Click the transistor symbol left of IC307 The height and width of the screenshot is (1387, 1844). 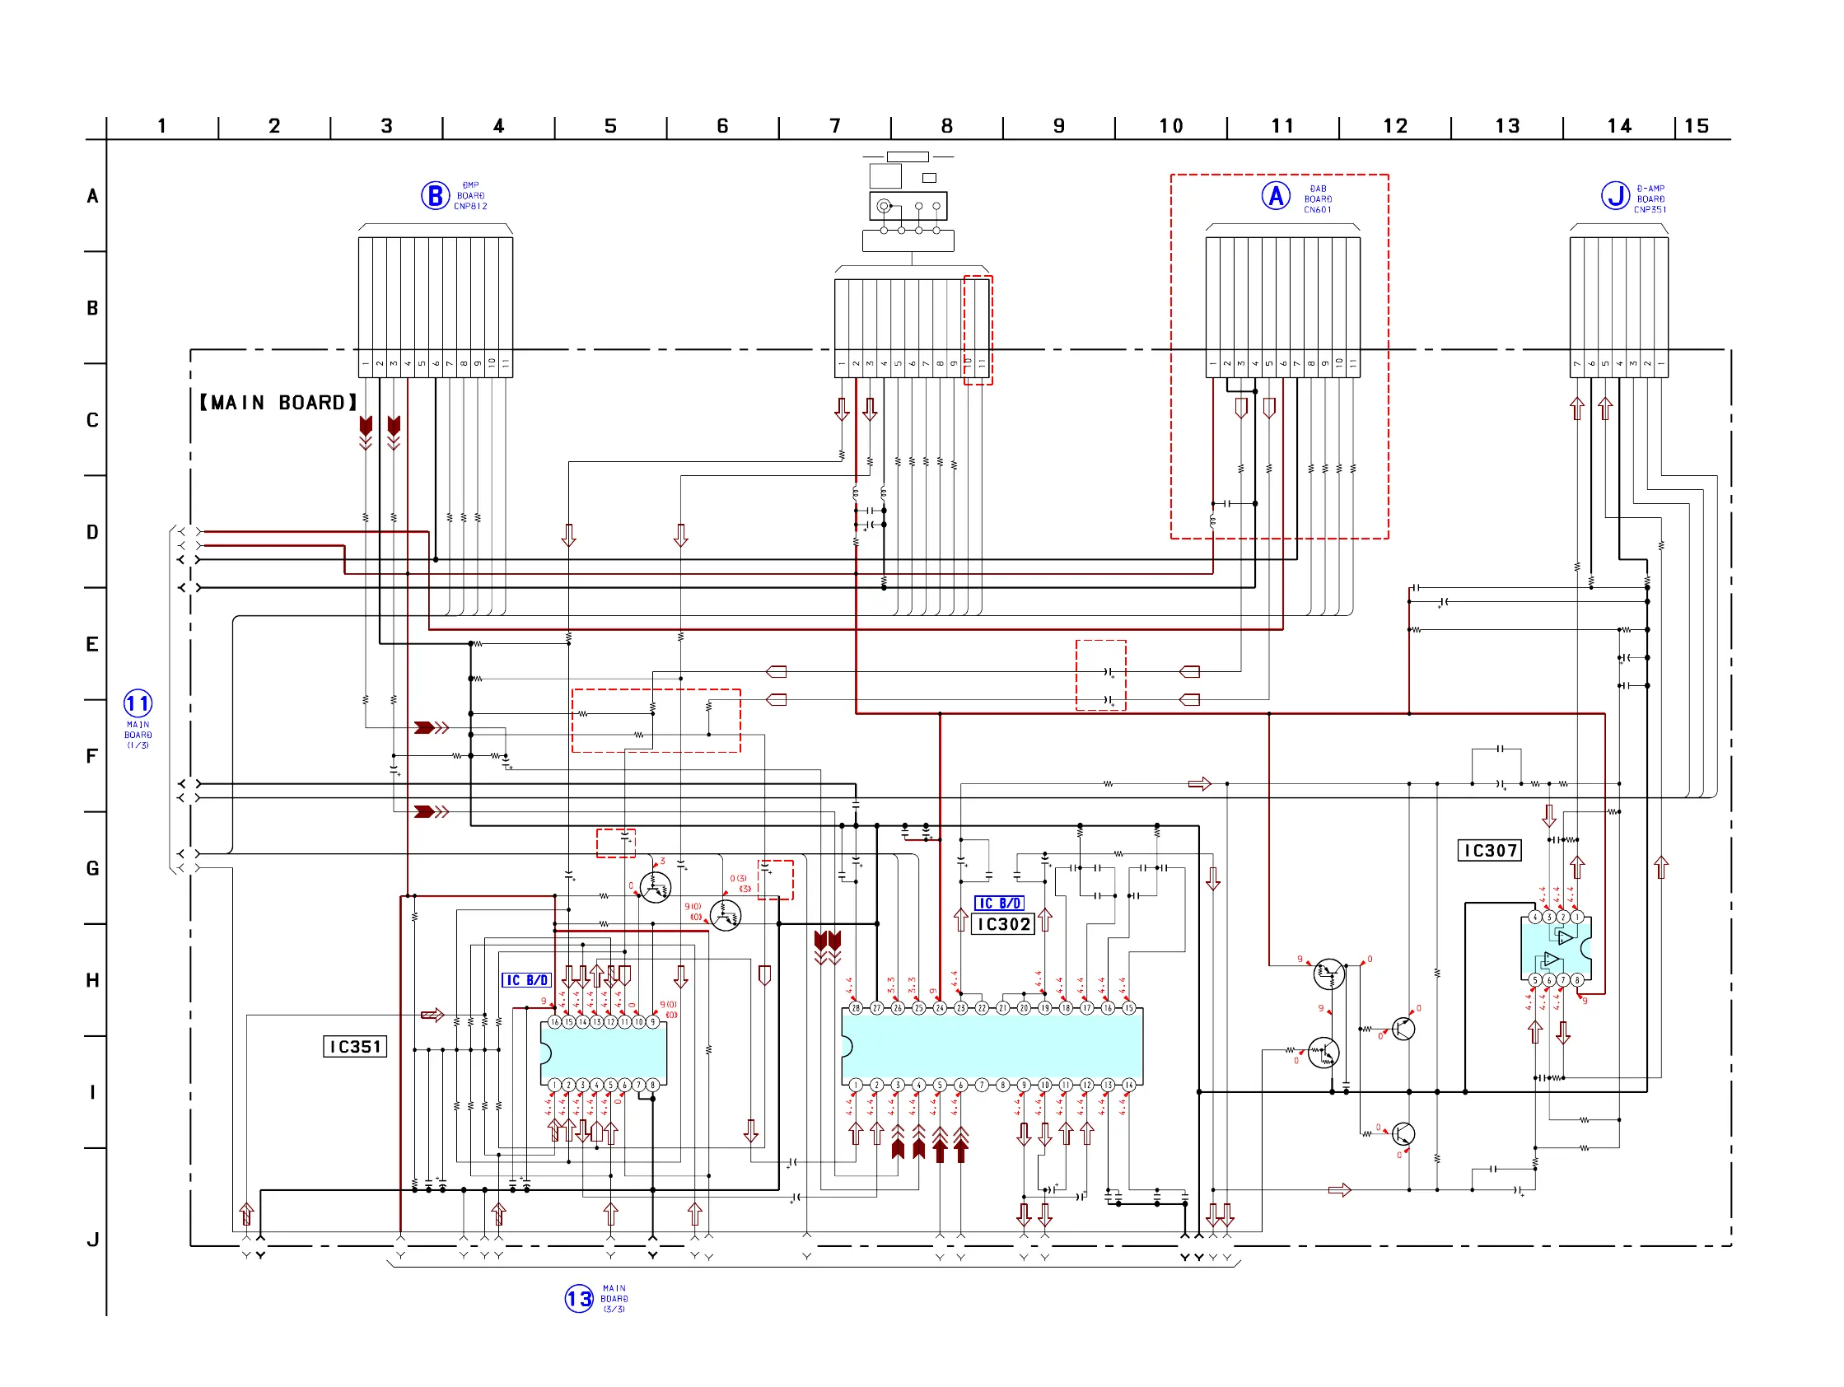1328,974
